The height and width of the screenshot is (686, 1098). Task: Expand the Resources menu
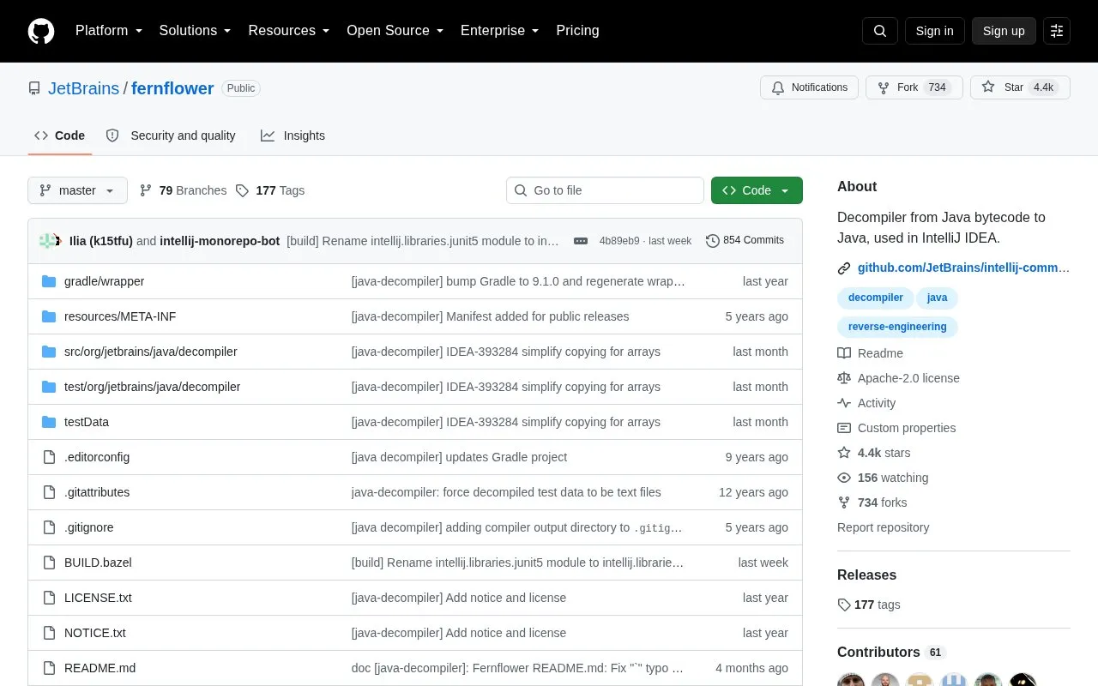pos(289,31)
